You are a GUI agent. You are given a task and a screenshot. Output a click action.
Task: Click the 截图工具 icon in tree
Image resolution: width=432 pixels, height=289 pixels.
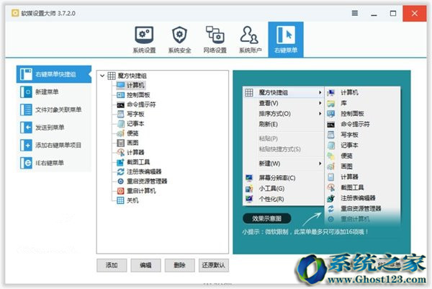click(120, 162)
